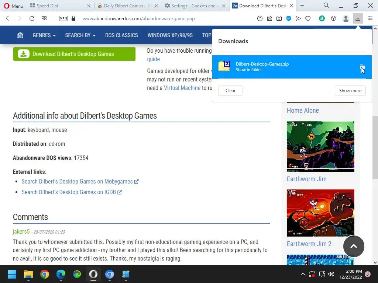This screenshot has width=378, height=283.
Task: Toggle the VPN badge
Action: [x=63, y=18]
